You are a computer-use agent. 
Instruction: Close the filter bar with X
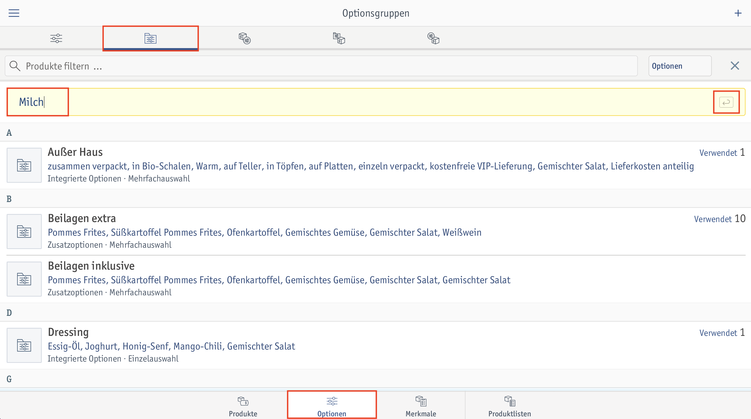735,66
